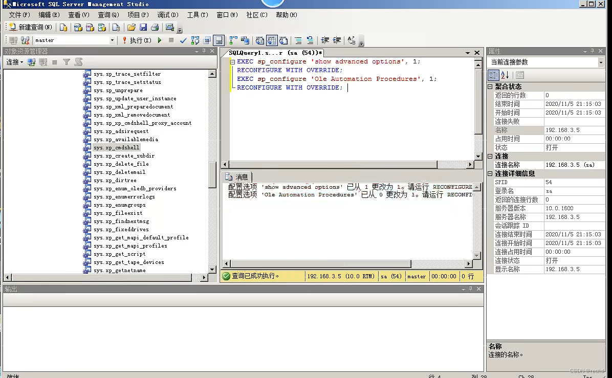Viewport: 612px width, 378px height.
Task: Select sys.xp_dirtree in the tree
Action: 115,180
